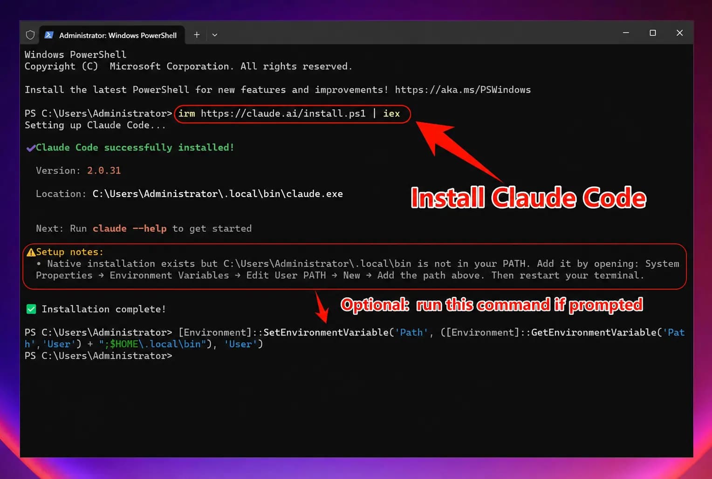Click the PowerShell icon on the tab
712x479 pixels.
coord(49,35)
